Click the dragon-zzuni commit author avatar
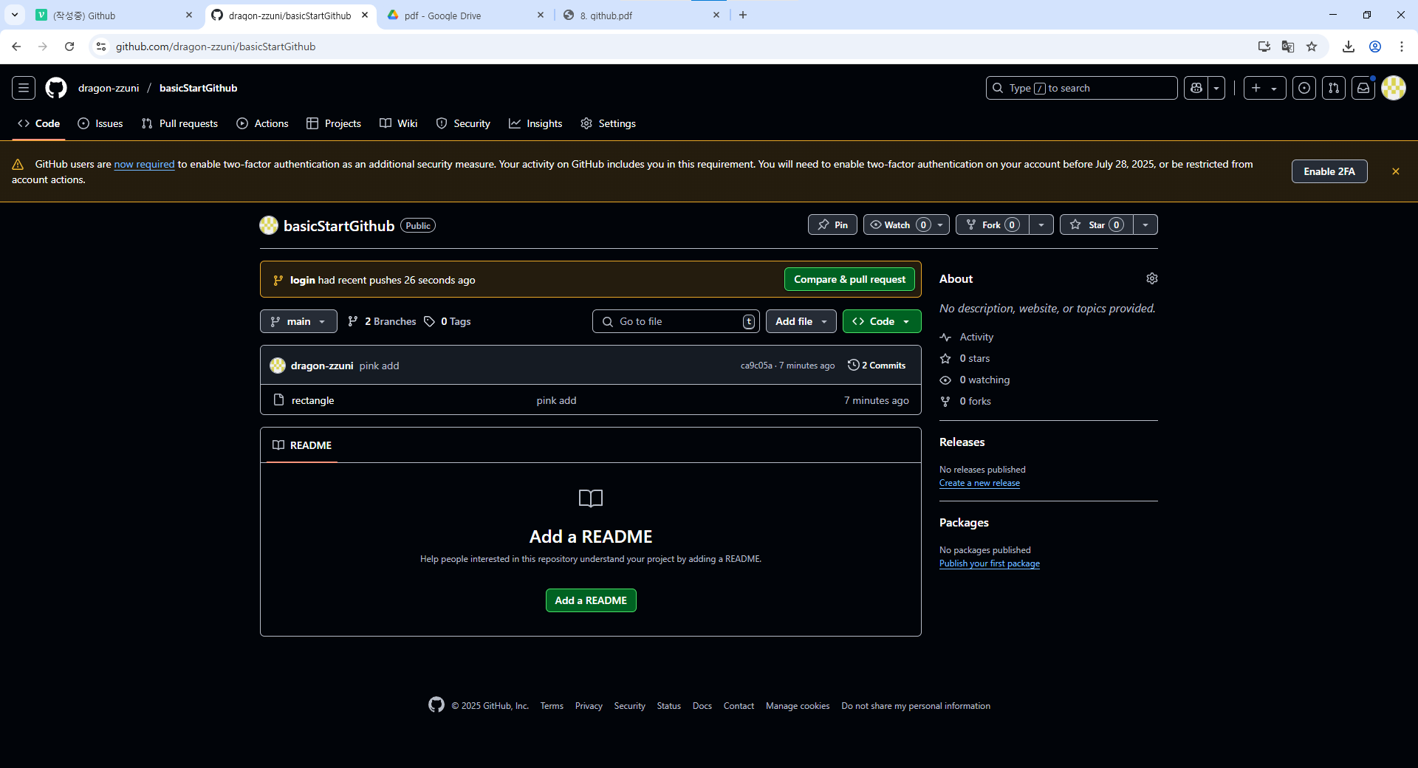 tap(278, 366)
